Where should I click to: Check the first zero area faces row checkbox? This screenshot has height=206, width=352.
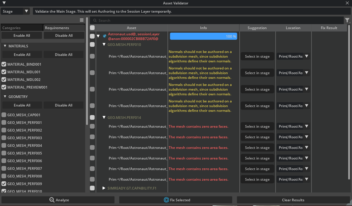92,126
